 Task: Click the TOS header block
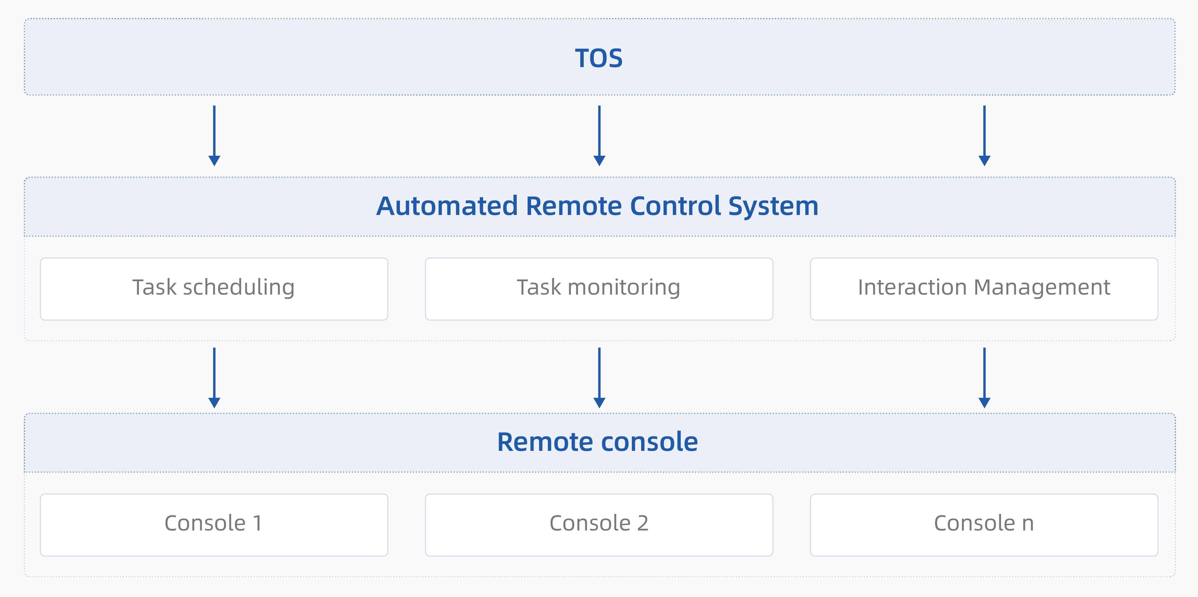click(x=600, y=57)
